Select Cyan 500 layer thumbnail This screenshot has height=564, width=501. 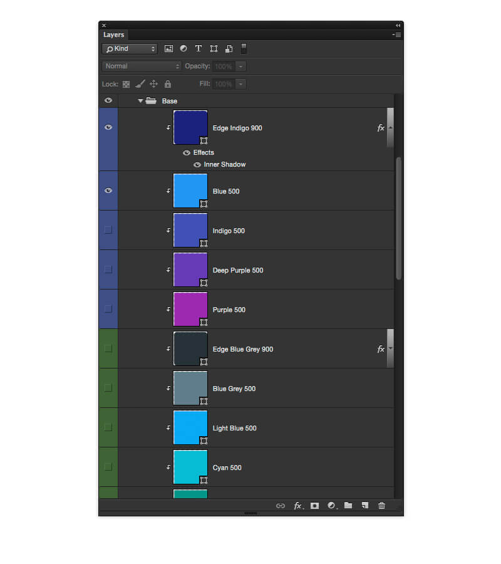click(190, 467)
